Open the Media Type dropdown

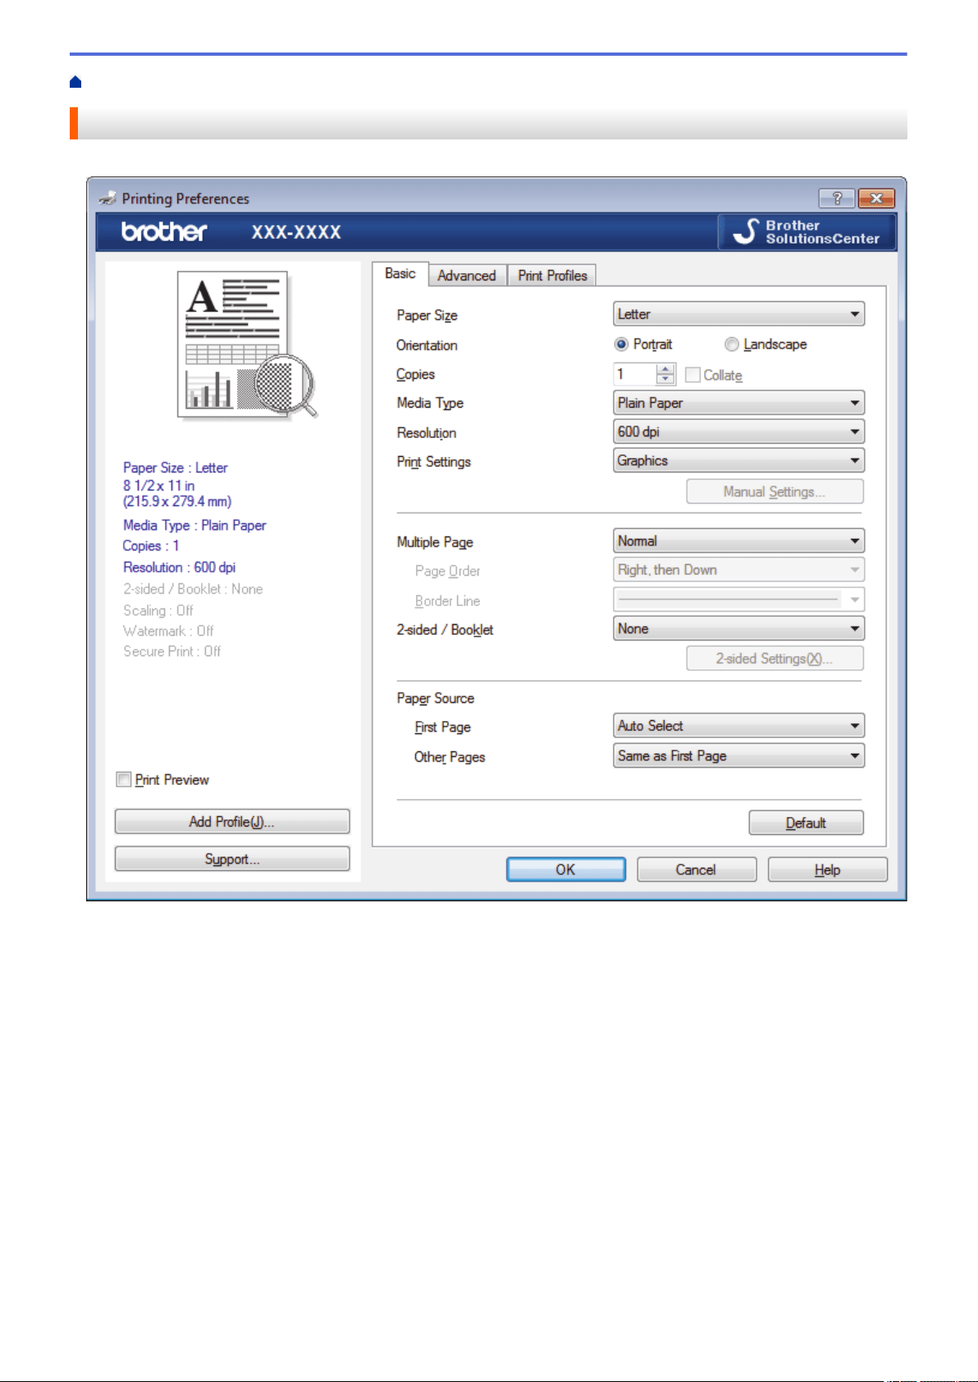(x=738, y=403)
